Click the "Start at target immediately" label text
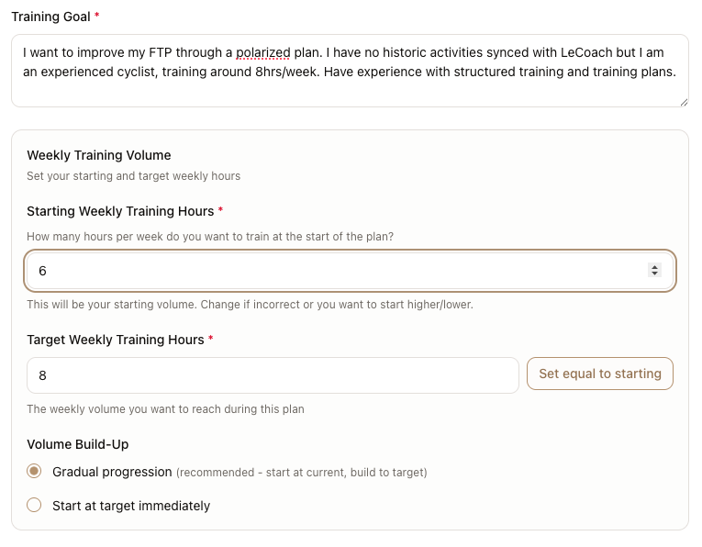The height and width of the screenshot is (547, 702). 131,506
